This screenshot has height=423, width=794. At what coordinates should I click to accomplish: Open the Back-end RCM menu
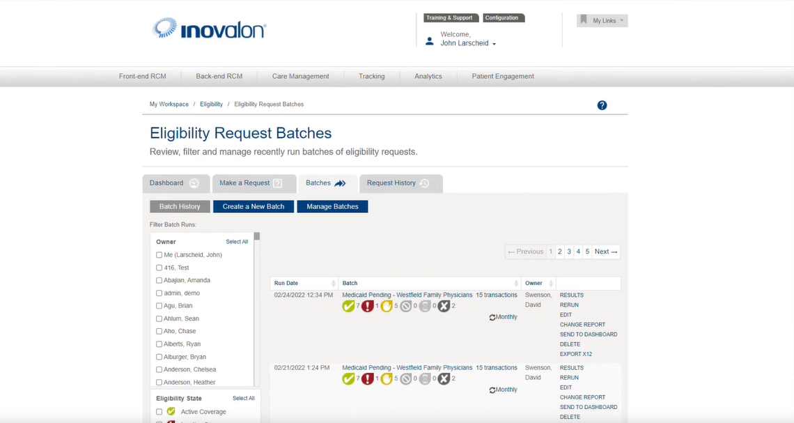tap(219, 76)
